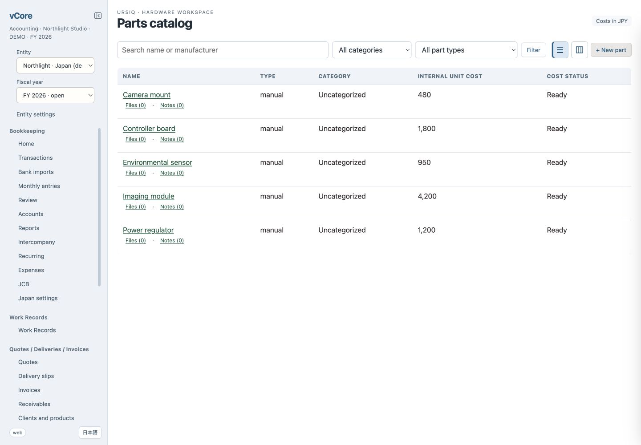Create a new part
Viewport: 641px width, 445px height.
tap(611, 50)
